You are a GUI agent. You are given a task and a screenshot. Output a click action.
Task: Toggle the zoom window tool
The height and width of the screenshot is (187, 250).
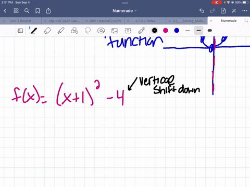click(x=20, y=31)
